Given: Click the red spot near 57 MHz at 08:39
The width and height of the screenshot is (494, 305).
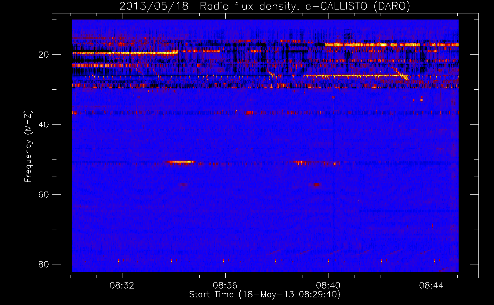Looking at the screenshot, I should click(x=316, y=185).
